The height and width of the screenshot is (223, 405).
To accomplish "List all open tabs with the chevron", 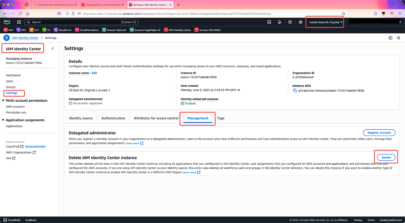I will 392,5.
